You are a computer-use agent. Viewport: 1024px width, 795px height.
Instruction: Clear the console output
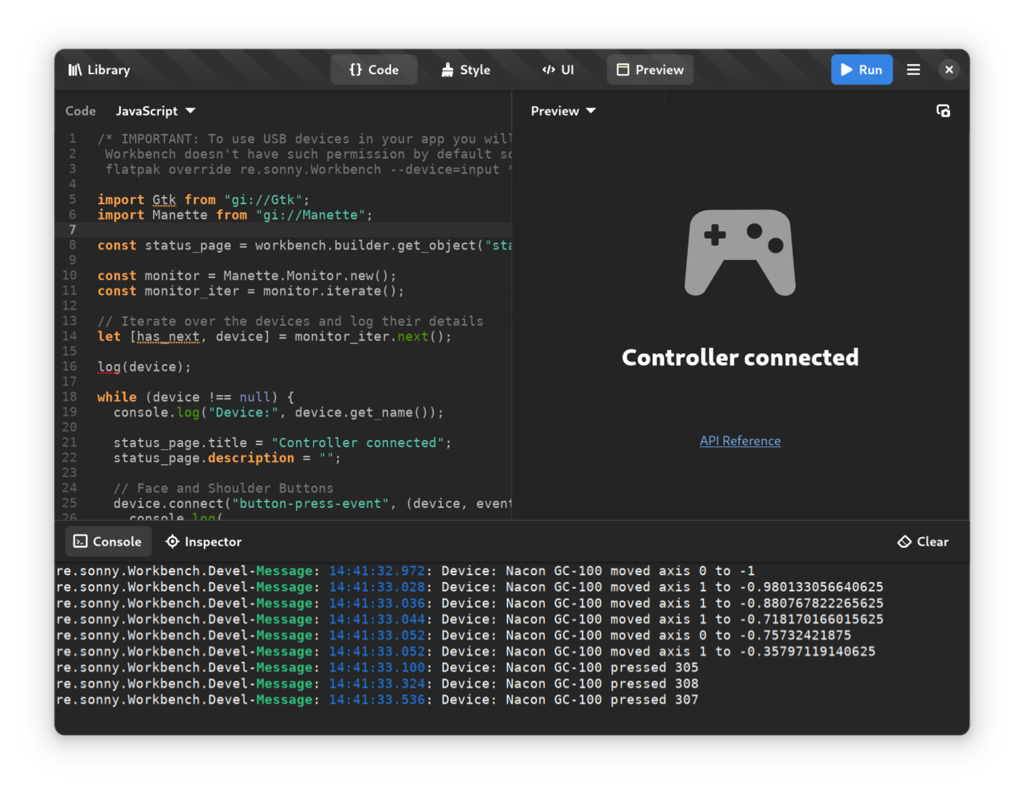(x=923, y=541)
